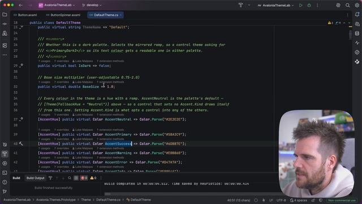
Task: Open the Explorer tool window folder icon
Action: pyautogui.click(x=5, y=15)
